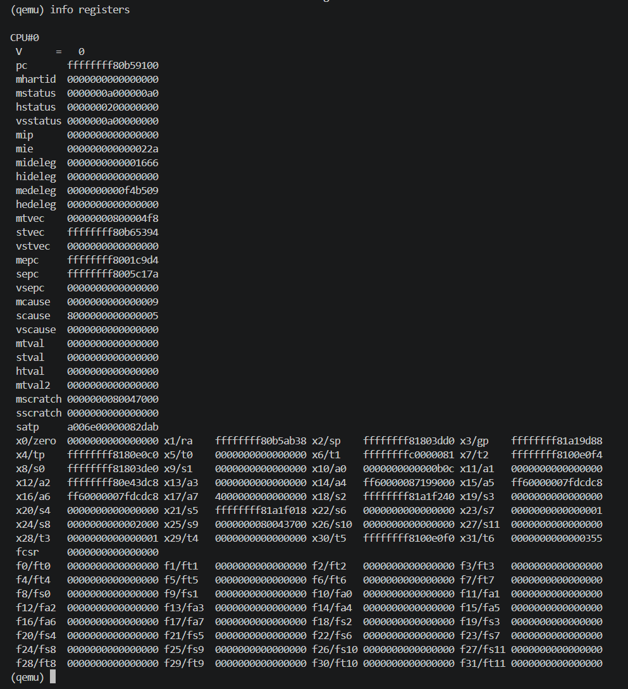This screenshot has height=689, width=628.
Task: Click the 'info registers' command text
Action: click(90, 9)
